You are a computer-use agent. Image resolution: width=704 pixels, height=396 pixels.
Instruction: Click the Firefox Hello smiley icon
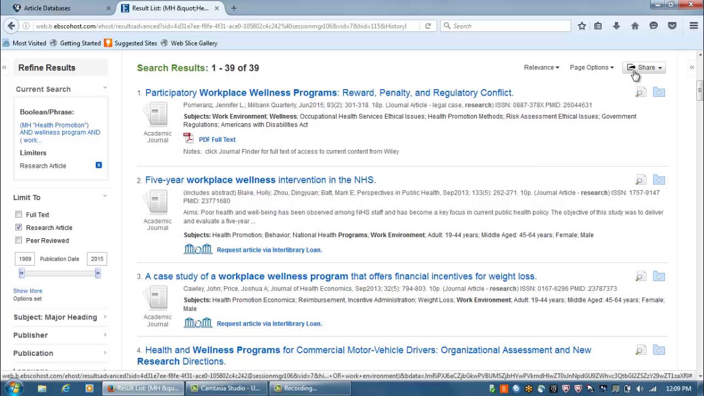pyautogui.click(x=653, y=26)
